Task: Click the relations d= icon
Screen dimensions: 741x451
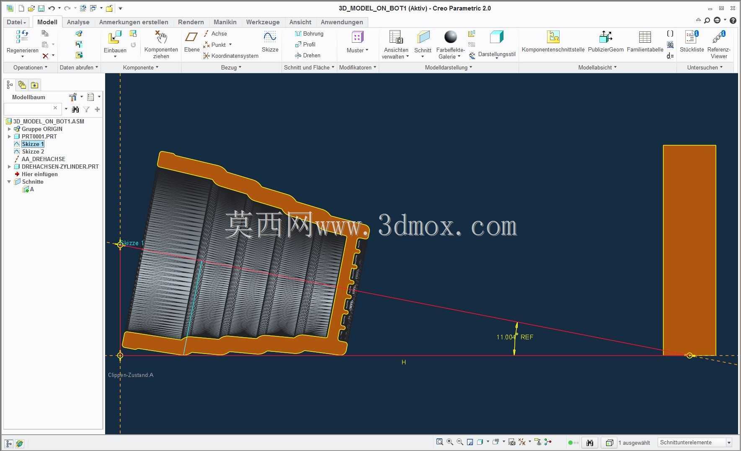Action: 670,56
